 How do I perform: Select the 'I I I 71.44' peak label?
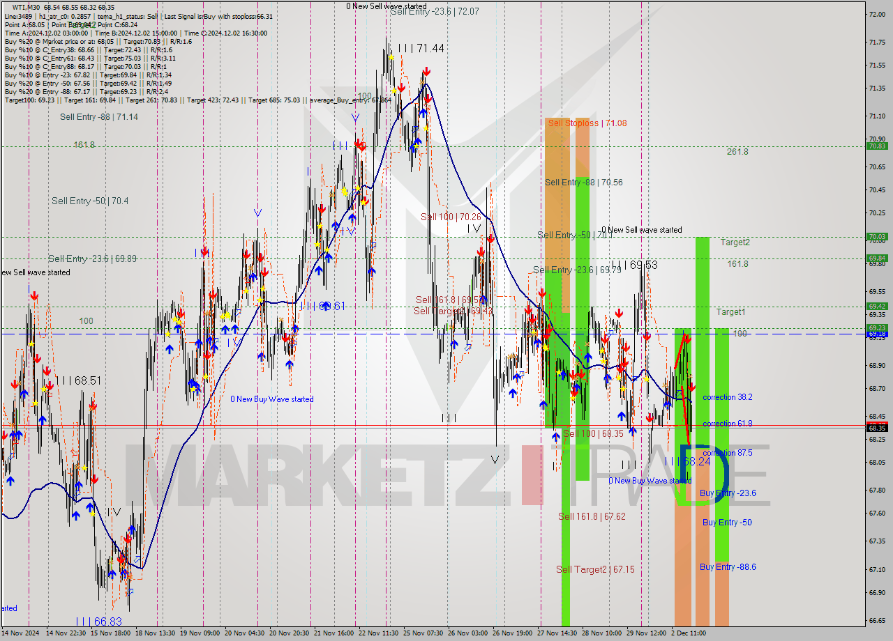click(421, 48)
